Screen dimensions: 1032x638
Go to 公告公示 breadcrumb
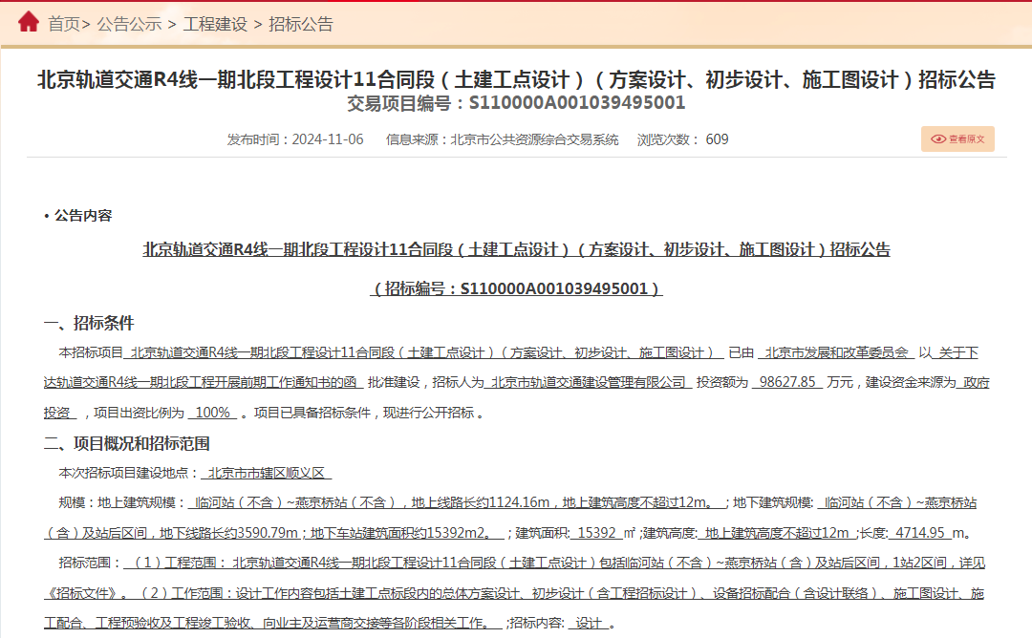130,24
